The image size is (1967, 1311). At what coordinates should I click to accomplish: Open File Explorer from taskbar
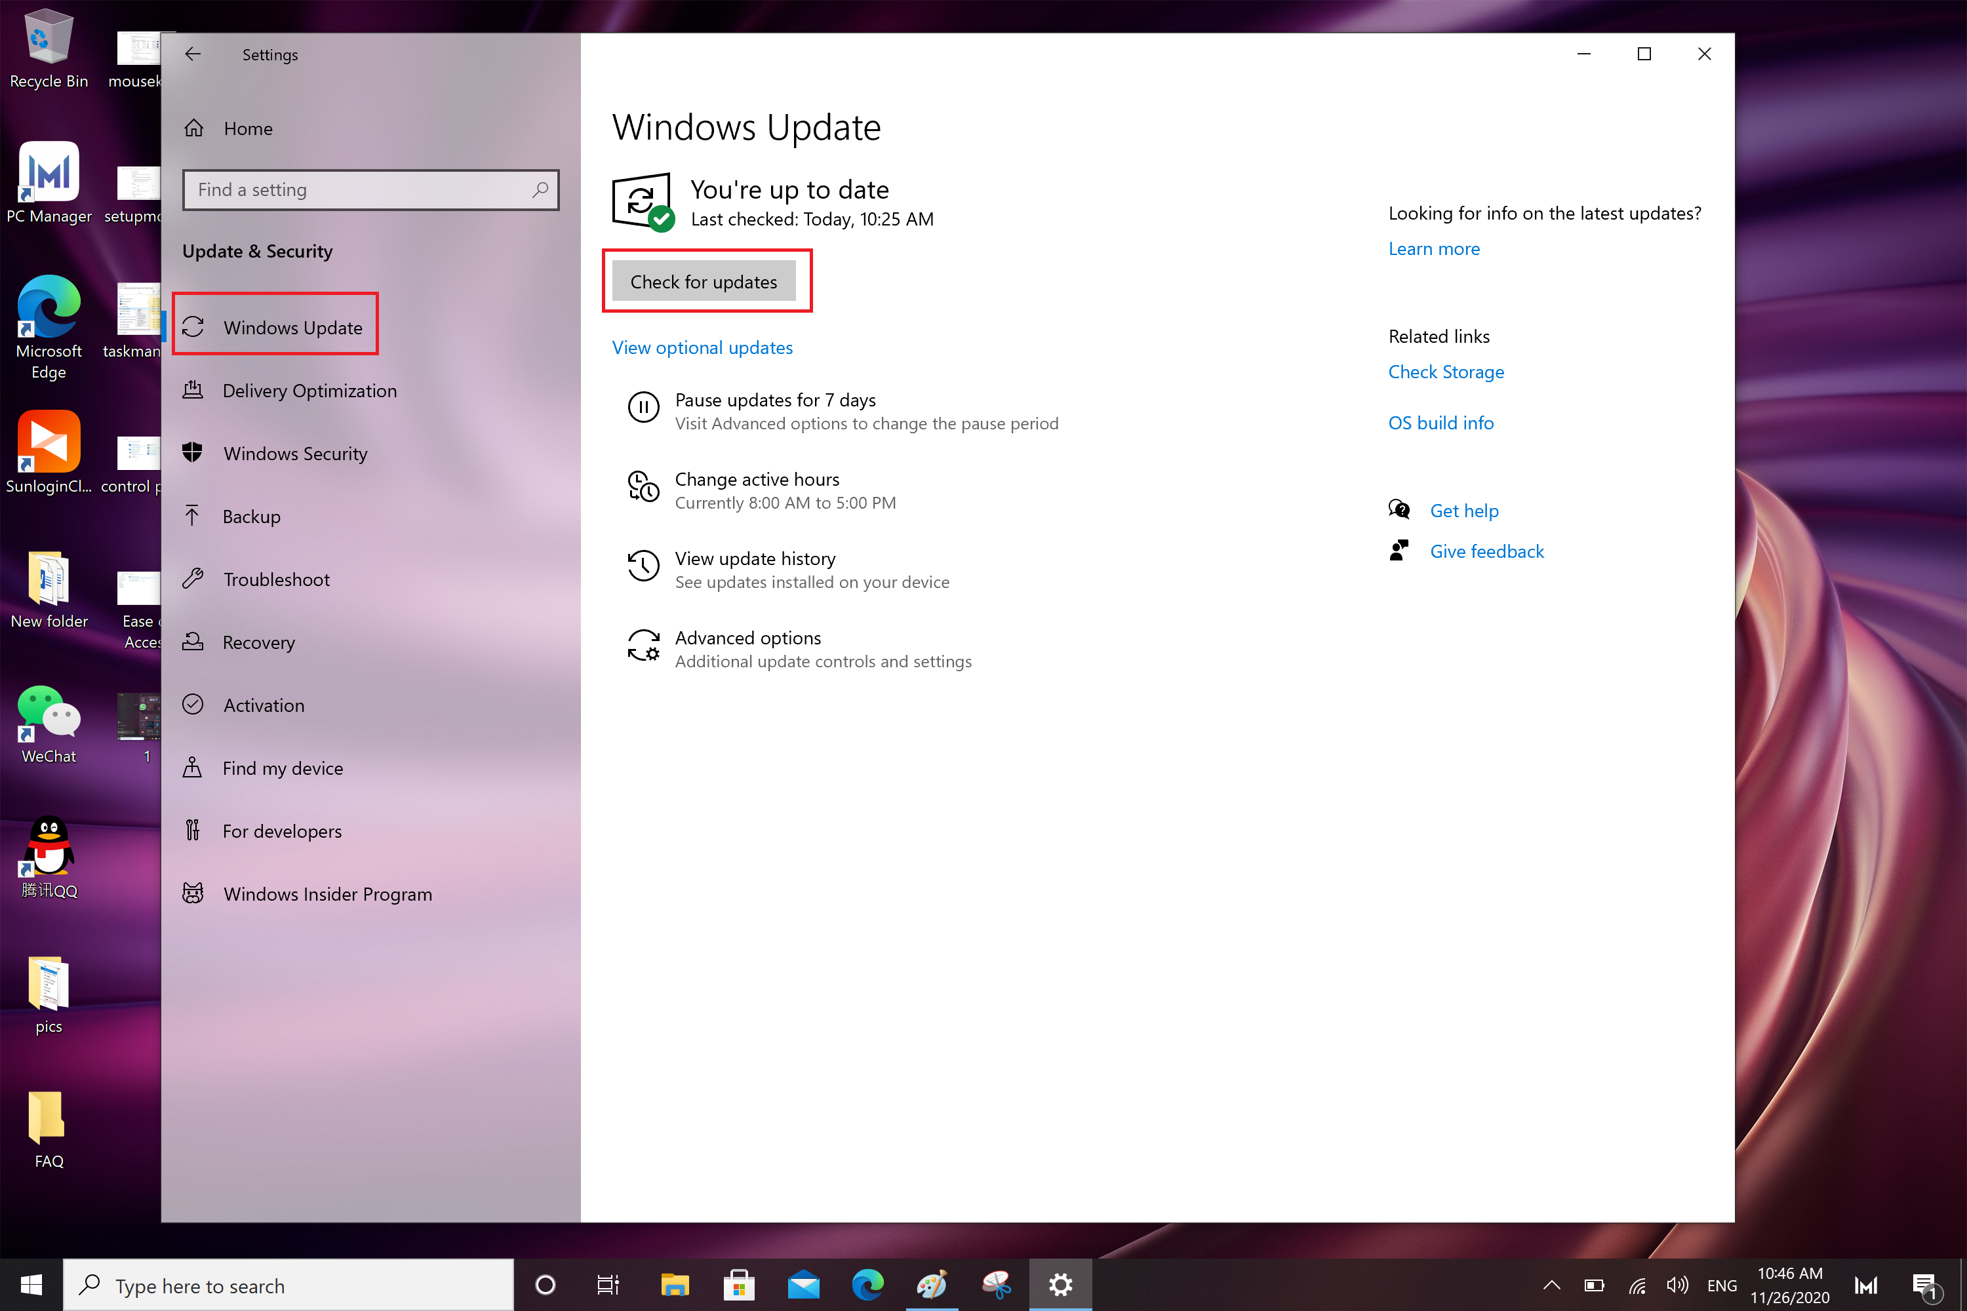[674, 1285]
